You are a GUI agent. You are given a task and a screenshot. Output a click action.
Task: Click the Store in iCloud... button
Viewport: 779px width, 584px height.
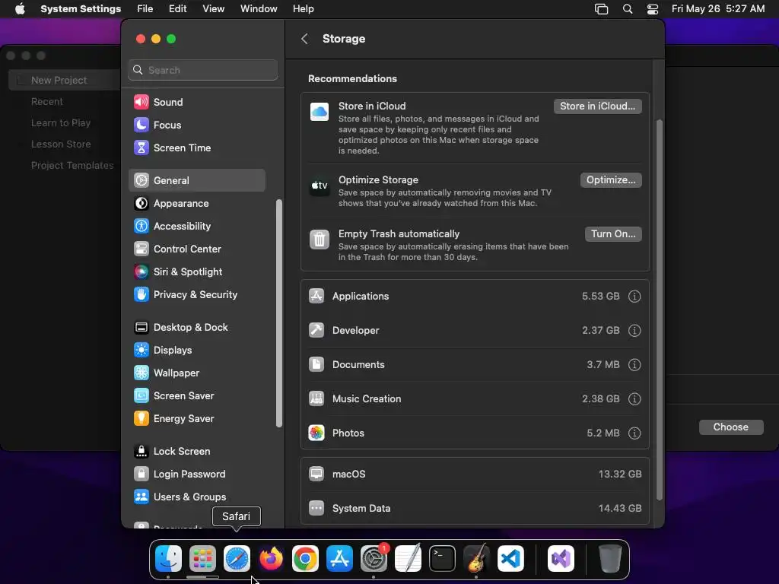(598, 106)
